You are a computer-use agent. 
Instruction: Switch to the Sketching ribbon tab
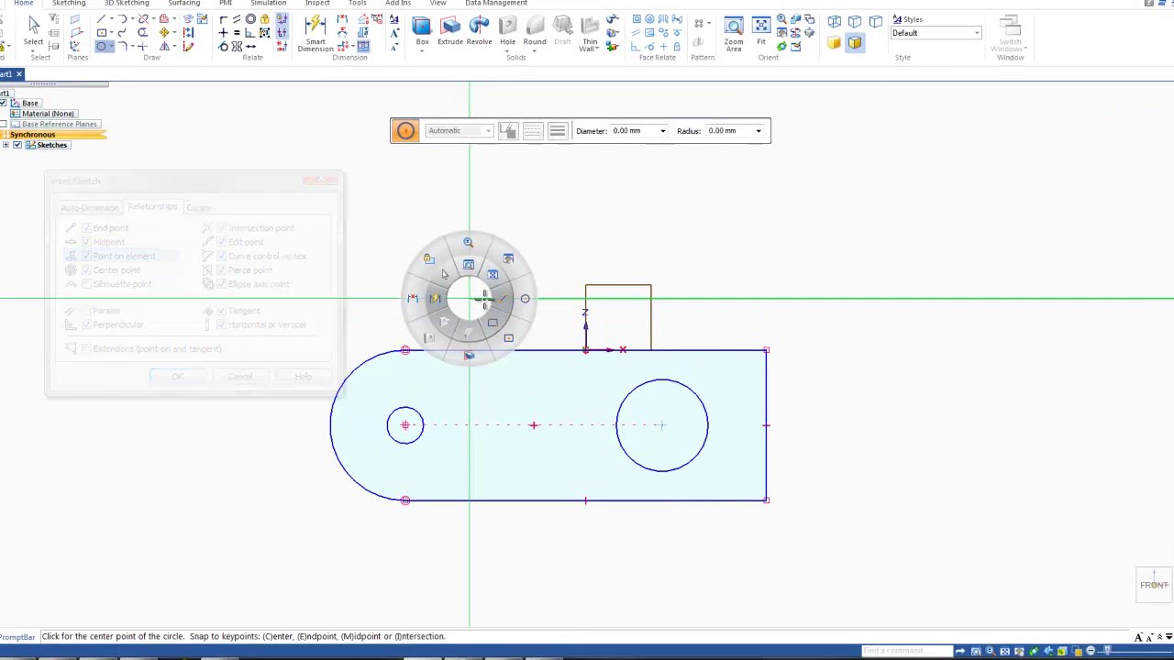pos(69,4)
